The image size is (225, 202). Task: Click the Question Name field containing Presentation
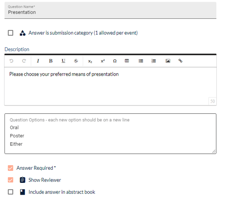pos(110,10)
